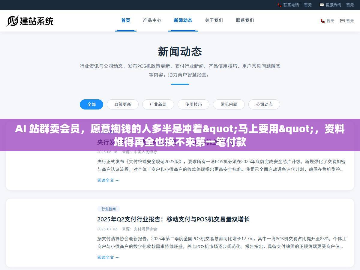This screenshot has height=270, width=360.
Task: Click 来源：中国人民银行 source text
Action: (x=139, y=152)
